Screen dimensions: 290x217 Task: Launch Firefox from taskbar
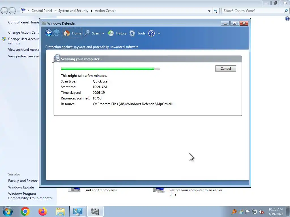coord(43,211)
